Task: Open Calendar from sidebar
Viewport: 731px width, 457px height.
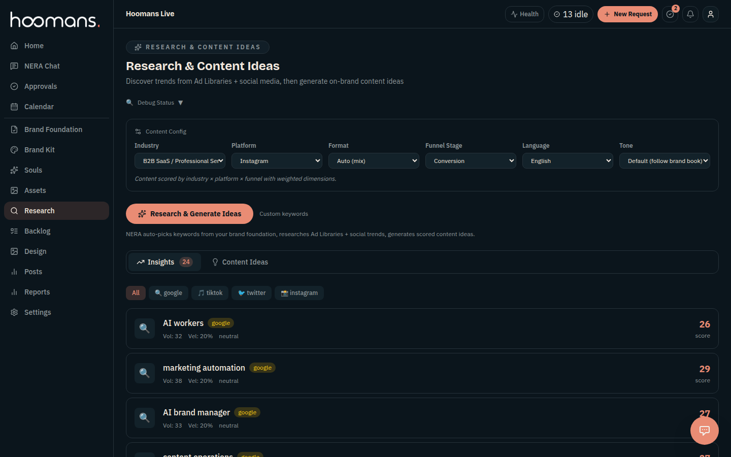Action: [56, 107]
